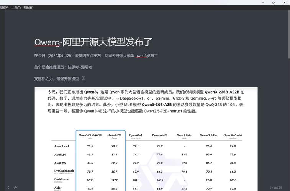This screenshot has width=290, height=191.
Task: Show sidebar with bottom-left arrow icon
Action: pyautogui.click(x=8, y=188)
